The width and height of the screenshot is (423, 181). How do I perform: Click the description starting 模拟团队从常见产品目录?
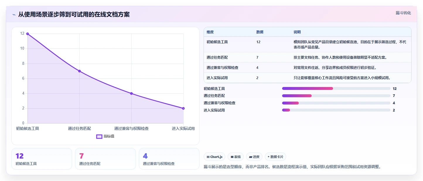[x=350, y=45]
